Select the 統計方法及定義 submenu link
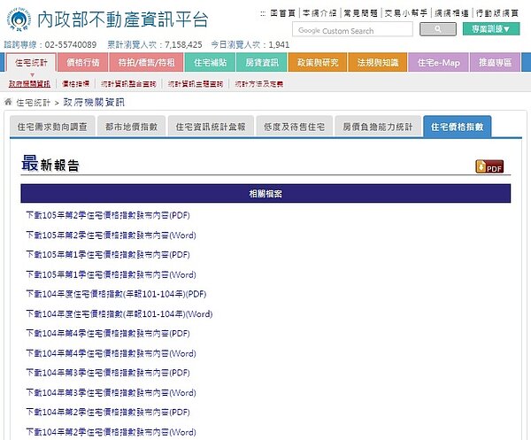The width and height of the screenshot is (531, 440). click(x=259, y=84)
